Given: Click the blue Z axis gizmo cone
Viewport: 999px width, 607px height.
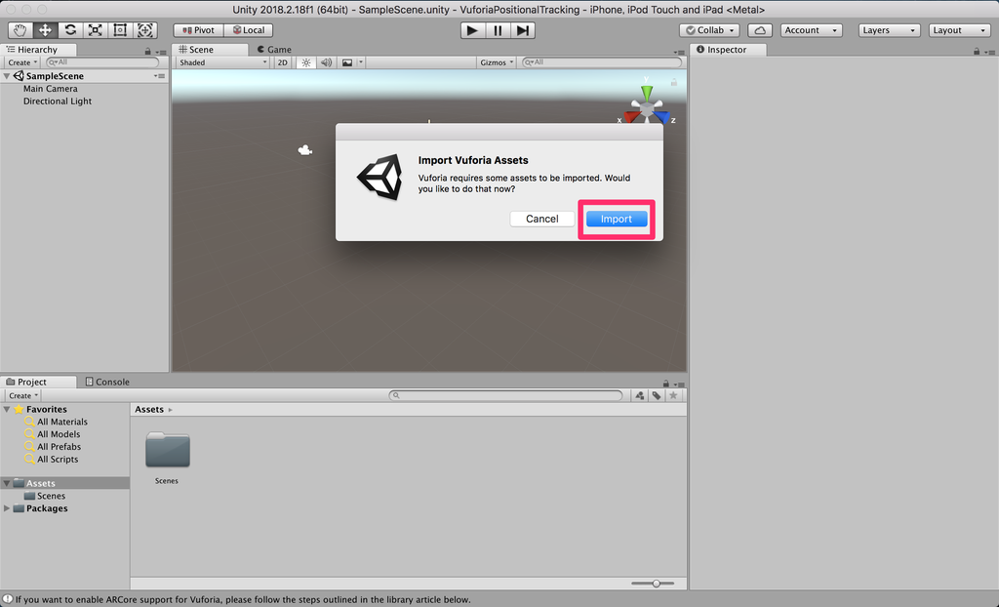Looking at the screenshot, I should coord(662,117).
